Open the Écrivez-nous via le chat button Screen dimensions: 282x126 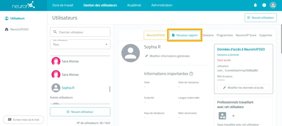(x=23, y=119)
